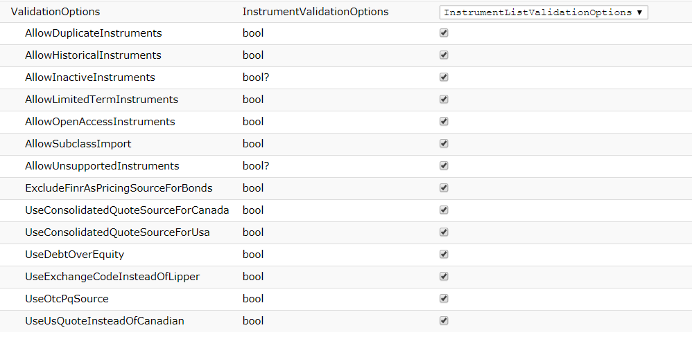Select the AllowSubclassImport row label
The width and height of the screenshot is (692, 339).
coord(78,144)
